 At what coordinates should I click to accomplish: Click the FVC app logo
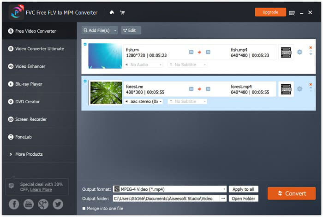point(16,12)
